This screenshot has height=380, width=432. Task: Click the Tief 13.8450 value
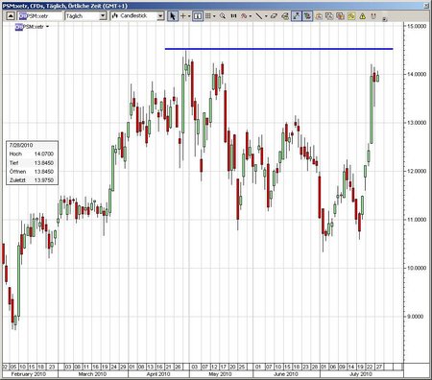pyautogui.click(x=44, y=163)
